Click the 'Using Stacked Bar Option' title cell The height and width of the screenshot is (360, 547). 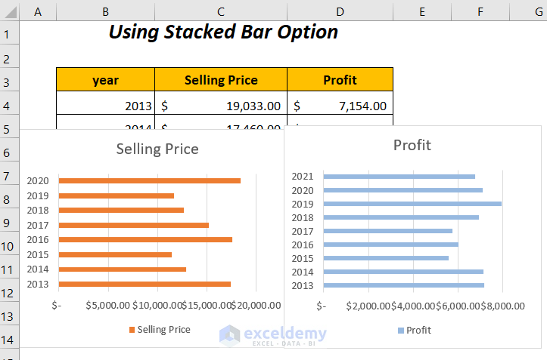(x=223, y=32)
